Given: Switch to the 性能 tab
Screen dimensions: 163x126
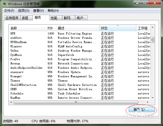Looking at the screenshot, I should click(56, 18).
